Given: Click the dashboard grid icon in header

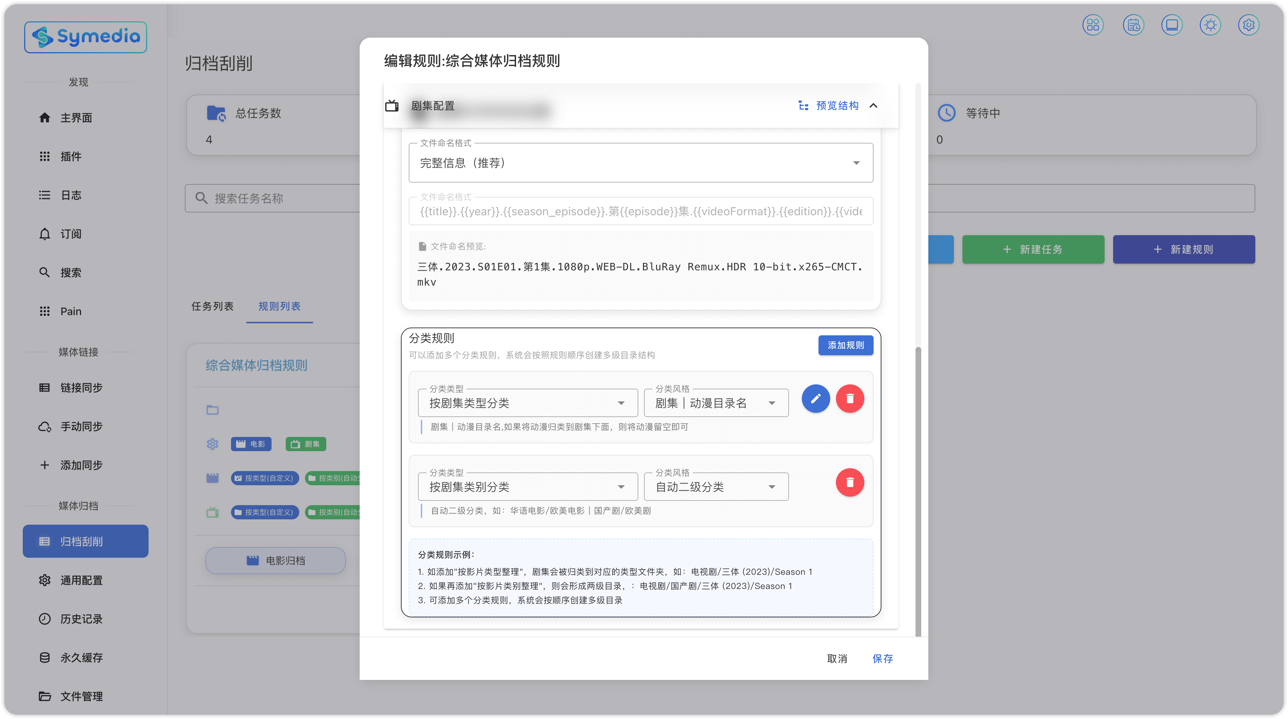Looking at the screenshot, I should click(1093, 25).
